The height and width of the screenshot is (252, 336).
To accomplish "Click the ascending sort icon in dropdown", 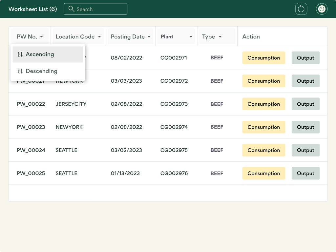I will [x=19, y=54].
